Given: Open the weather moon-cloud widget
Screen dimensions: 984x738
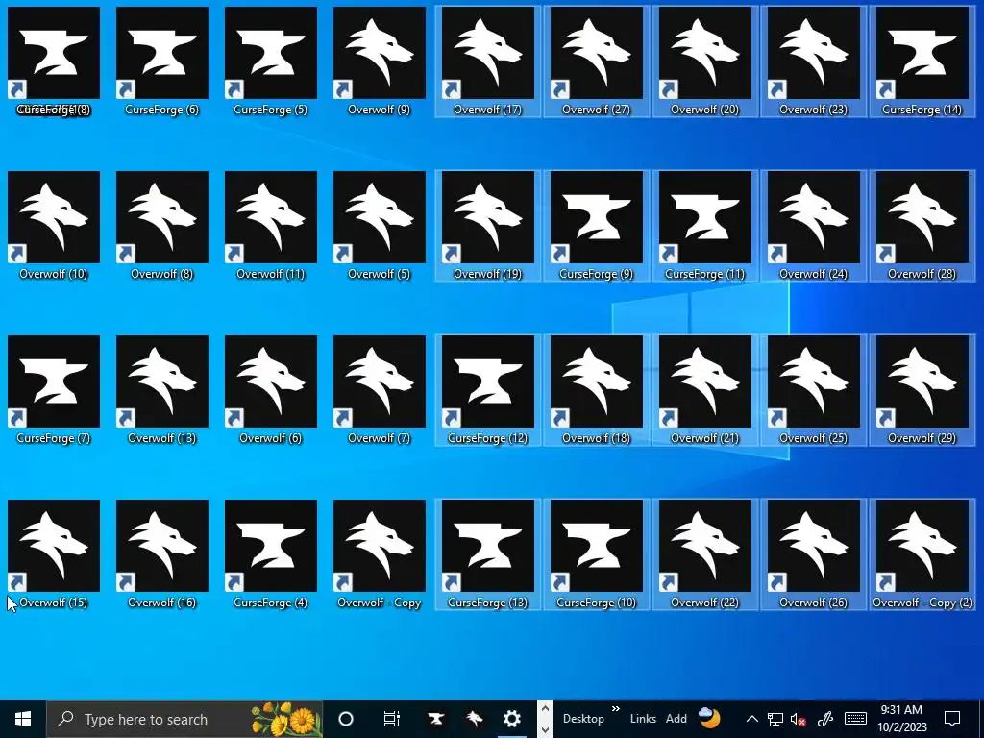Looking at the screenshot, I should click(x=709, y=718).
